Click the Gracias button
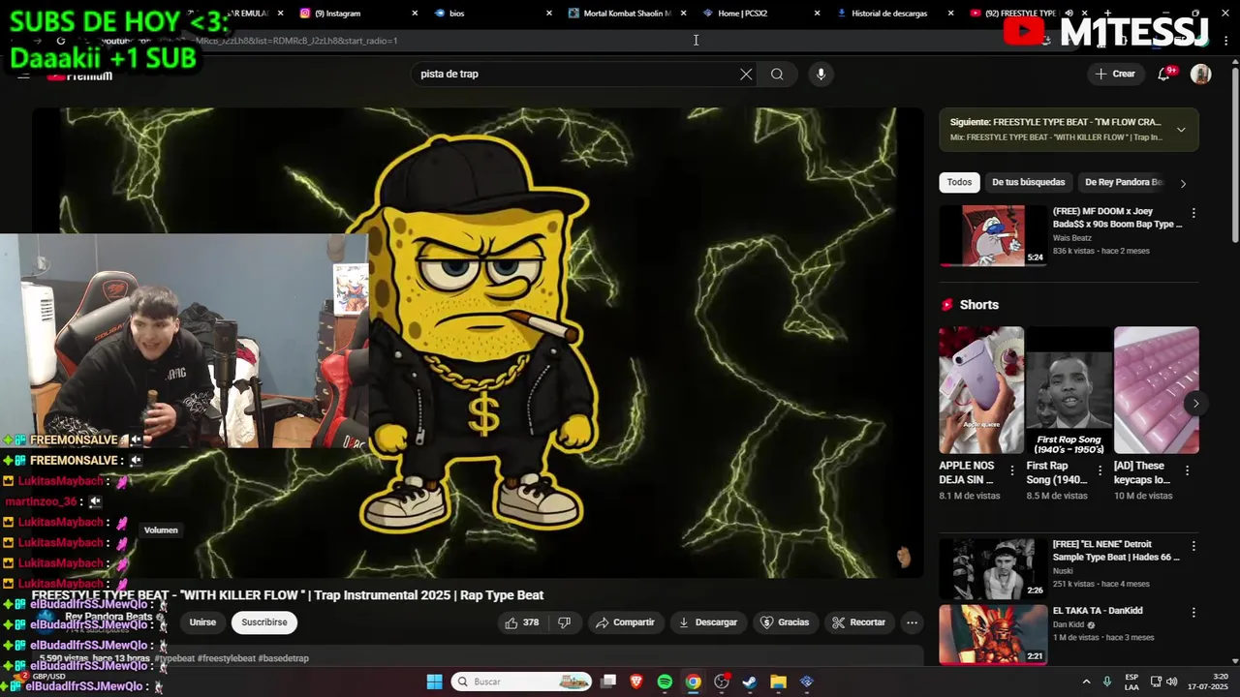1240x697 pixels. point(785,622)
